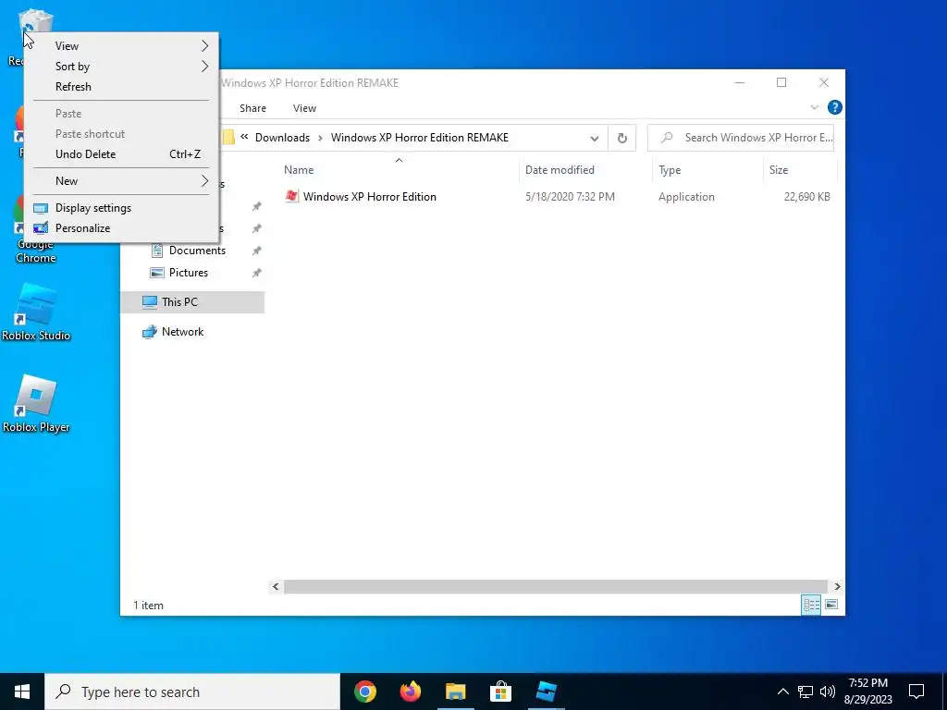This screenshot has height=710, width=947.
Task: Switch to the View ribbon tab in Explorer
Action: click(304, 108)
